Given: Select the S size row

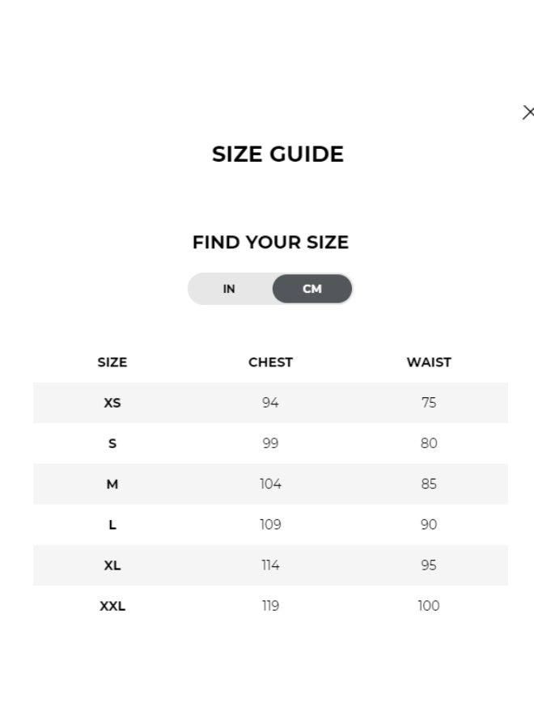Looking at the screenshot, I should click(x=112, y=443).
